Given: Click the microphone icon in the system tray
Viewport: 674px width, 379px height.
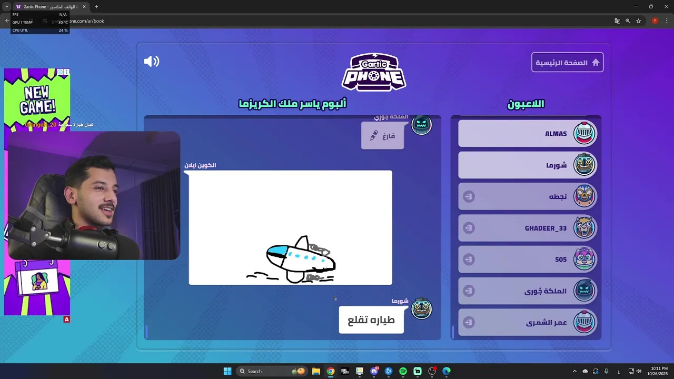Looking at the screenshot, I should coord(606,371).
